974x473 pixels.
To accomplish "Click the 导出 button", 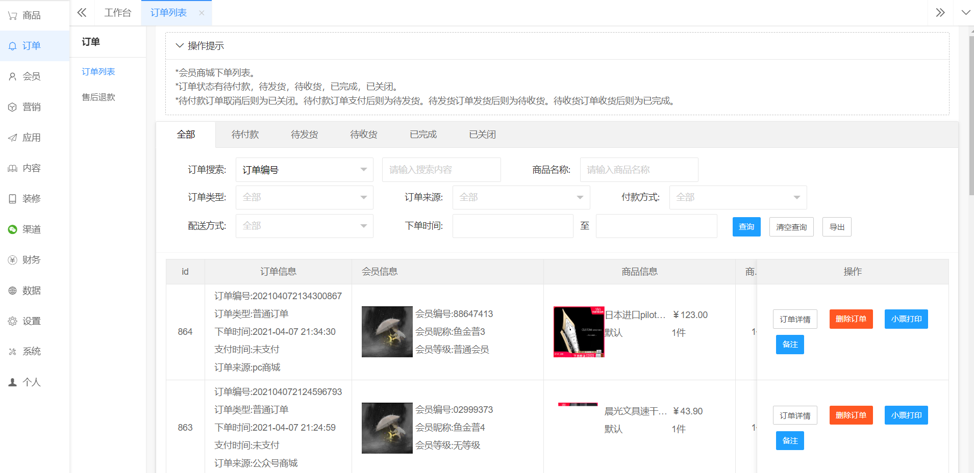I will 837,227.
